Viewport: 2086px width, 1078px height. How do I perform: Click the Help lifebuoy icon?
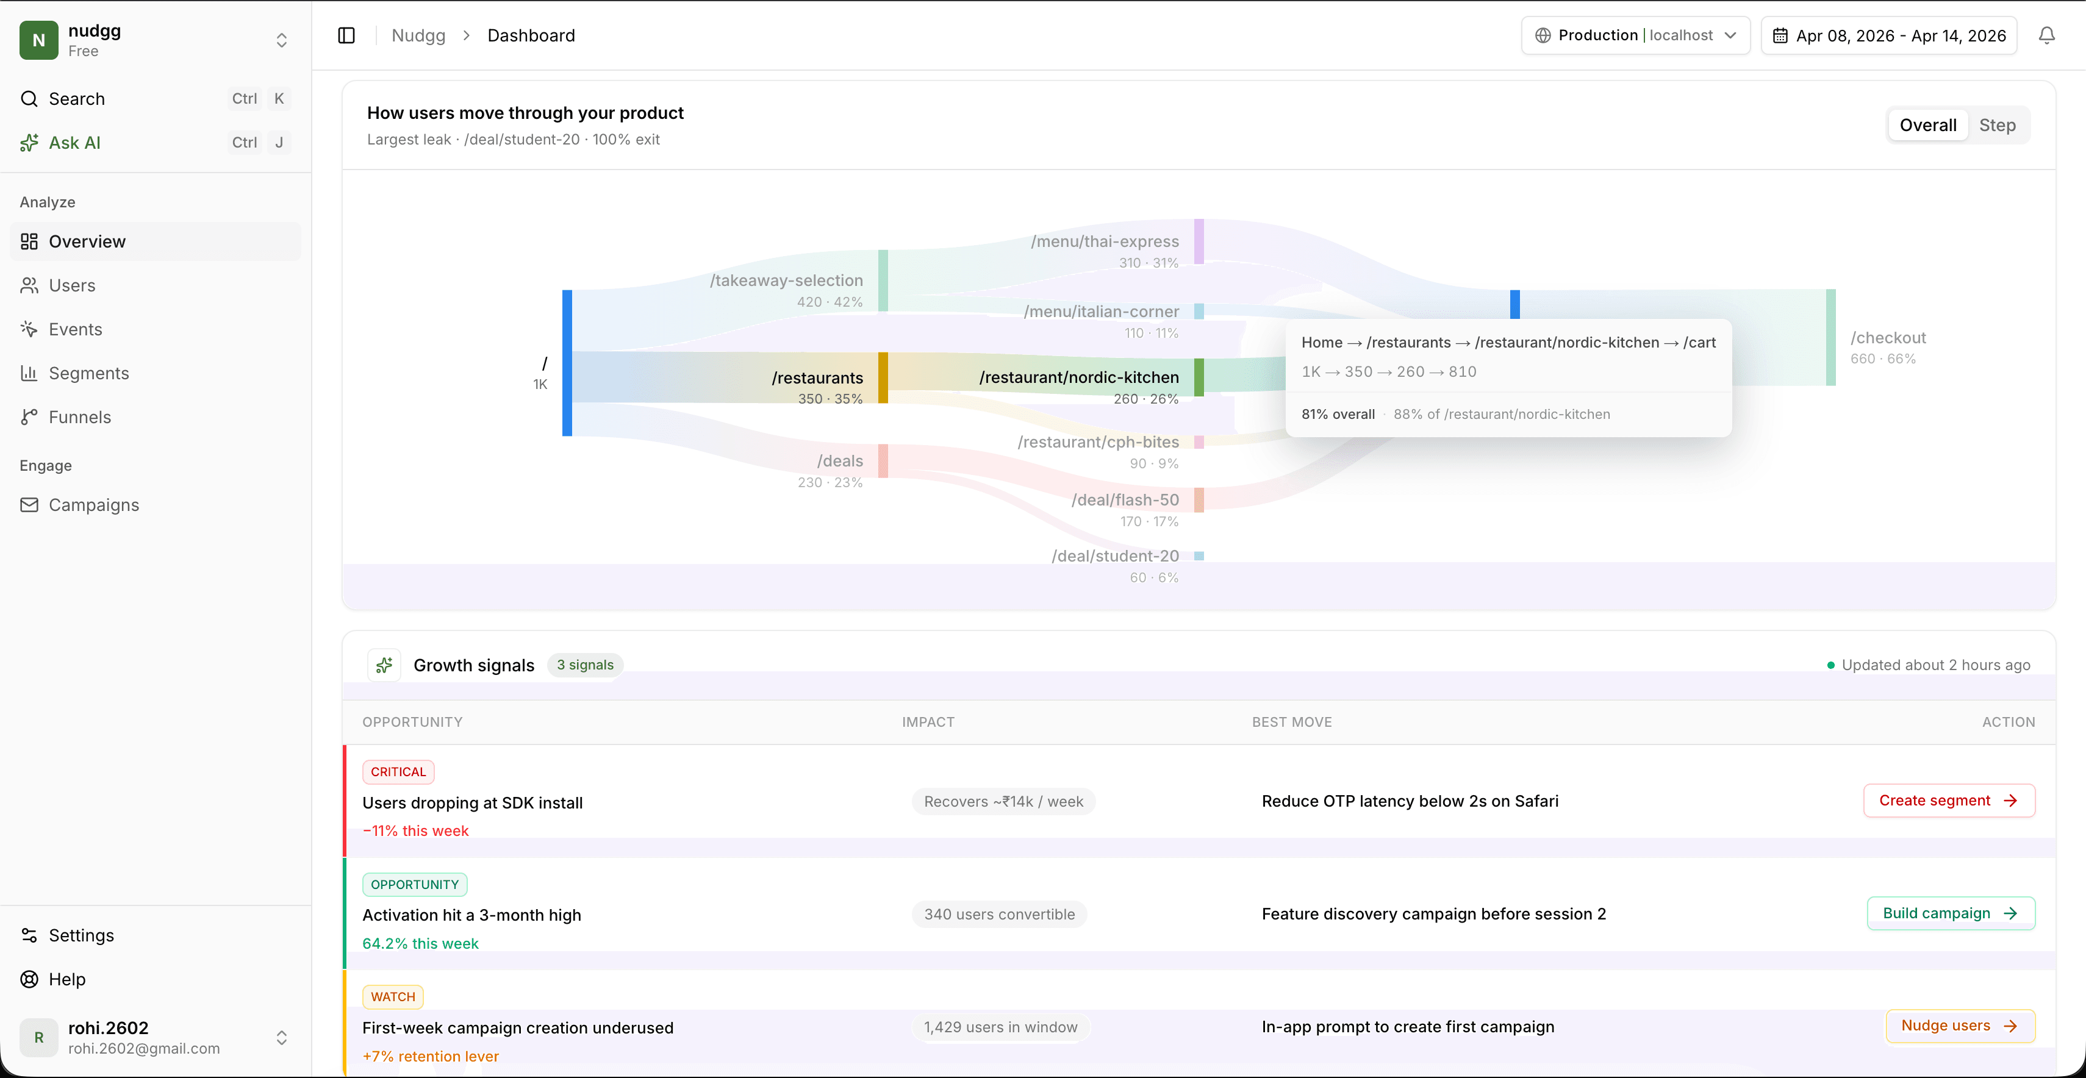pos(29,979)
